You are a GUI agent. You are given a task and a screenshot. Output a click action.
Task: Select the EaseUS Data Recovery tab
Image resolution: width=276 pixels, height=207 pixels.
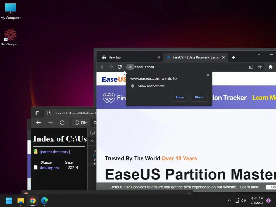pyautogui.click(x=196, y=57)
